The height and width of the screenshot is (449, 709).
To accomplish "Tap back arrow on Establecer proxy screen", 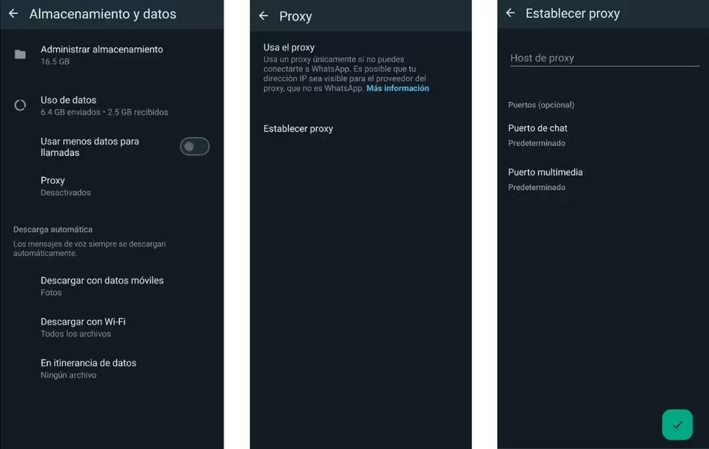I will click(x=510, y=13).
